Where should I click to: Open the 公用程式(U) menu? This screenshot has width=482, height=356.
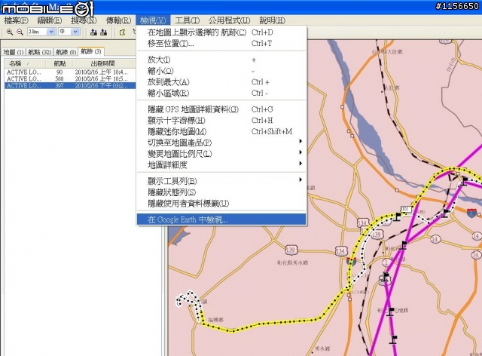(x=229, y=20)
